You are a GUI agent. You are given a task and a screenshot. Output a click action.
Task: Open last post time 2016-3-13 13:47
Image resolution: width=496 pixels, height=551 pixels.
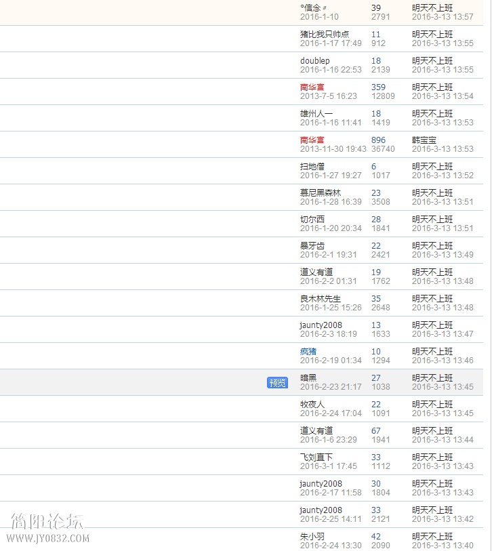pos(442,334)
